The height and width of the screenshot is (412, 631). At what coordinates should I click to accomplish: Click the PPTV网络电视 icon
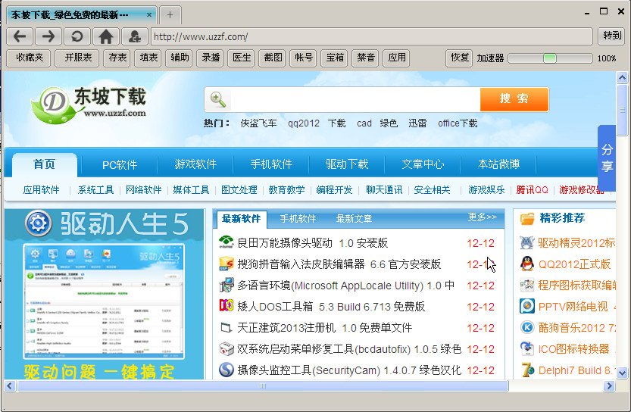pos(526,306)
